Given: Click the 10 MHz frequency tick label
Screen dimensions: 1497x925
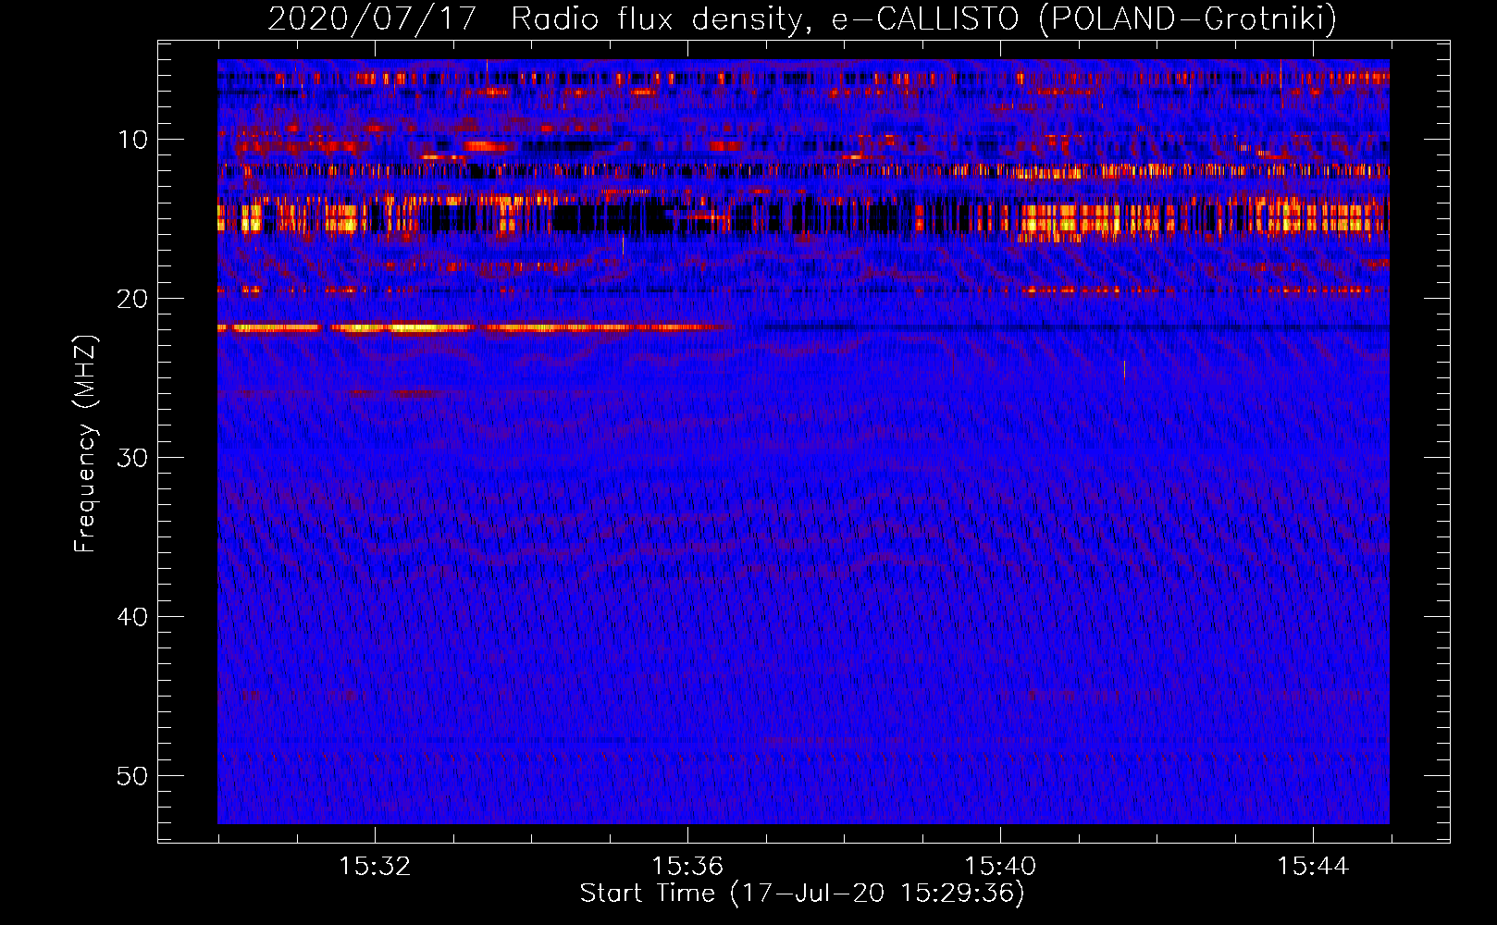Looking at the screenshot, I should (133, 140).
